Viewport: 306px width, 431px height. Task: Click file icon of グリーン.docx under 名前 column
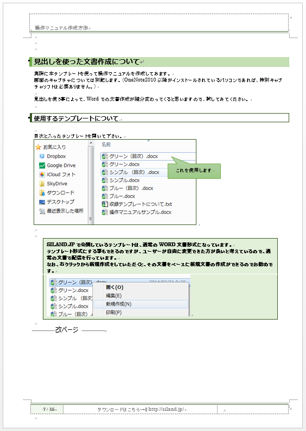coord(105,164)
